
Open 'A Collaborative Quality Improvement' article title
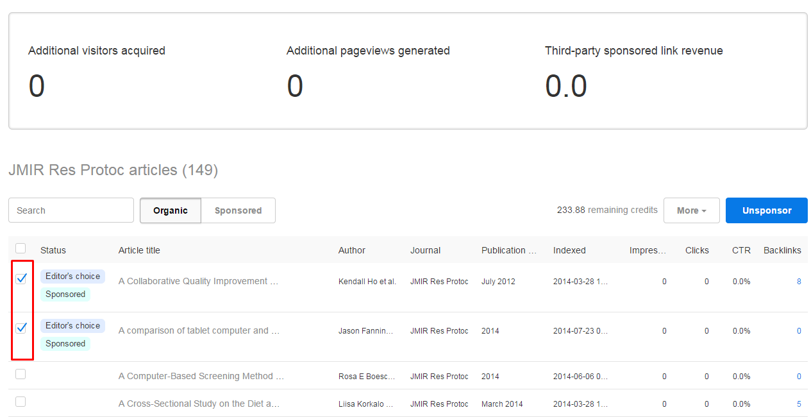(198, 281)
